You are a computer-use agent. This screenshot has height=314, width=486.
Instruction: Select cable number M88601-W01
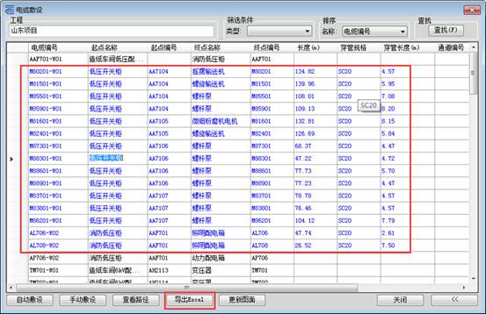tap(46, 171)
